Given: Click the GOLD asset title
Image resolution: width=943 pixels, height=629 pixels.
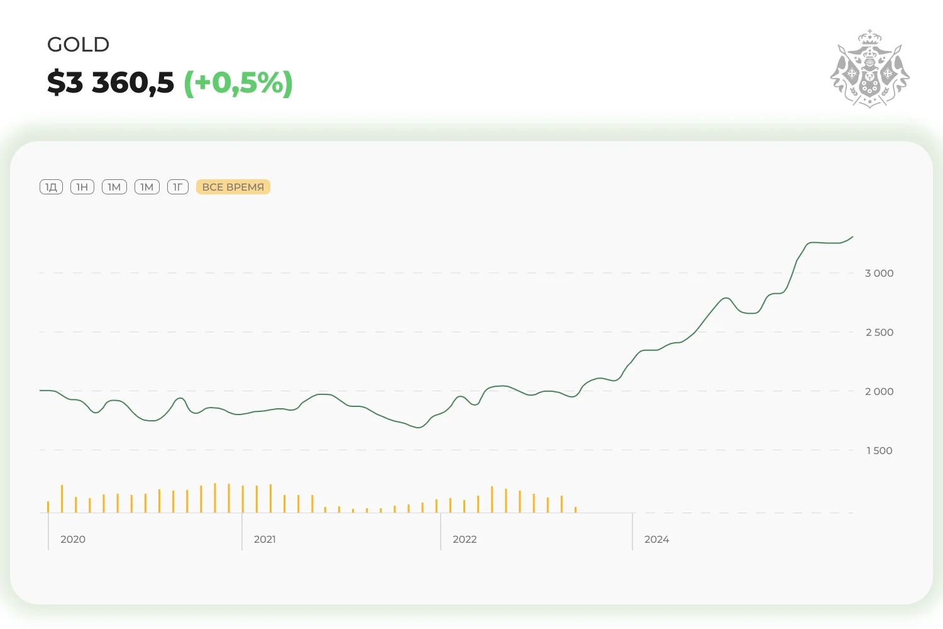Looking at the screenshot, I should tap(79, 45).
